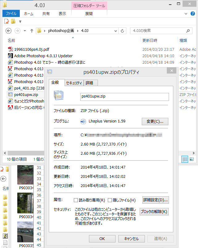This screenshot has height=248, width=198.
Task: Click the search magnifier icon
Action: click(188, 31)
